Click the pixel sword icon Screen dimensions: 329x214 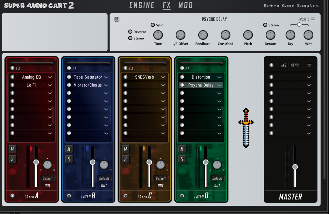tap(246, 128)
